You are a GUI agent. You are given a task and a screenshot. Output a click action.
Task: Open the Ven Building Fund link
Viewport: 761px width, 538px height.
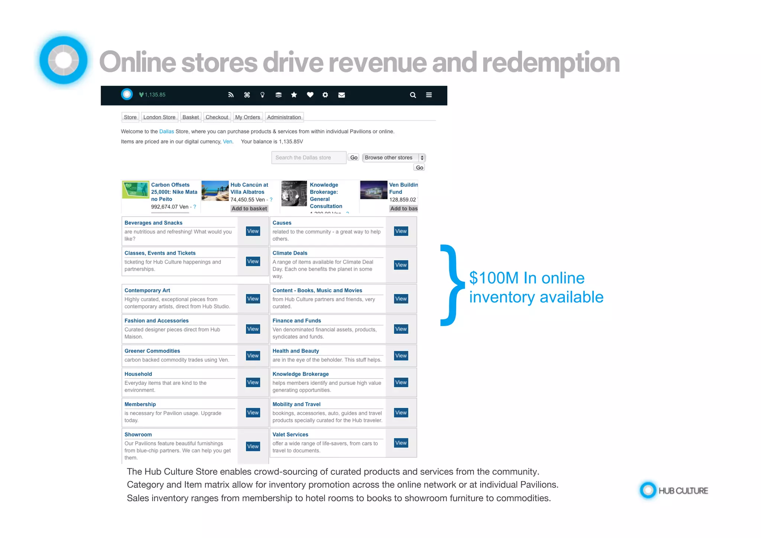(x=403, y=189)
